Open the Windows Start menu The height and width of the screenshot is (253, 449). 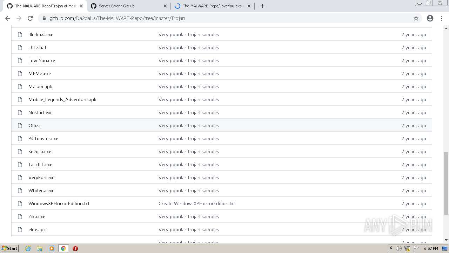point(10,248)
